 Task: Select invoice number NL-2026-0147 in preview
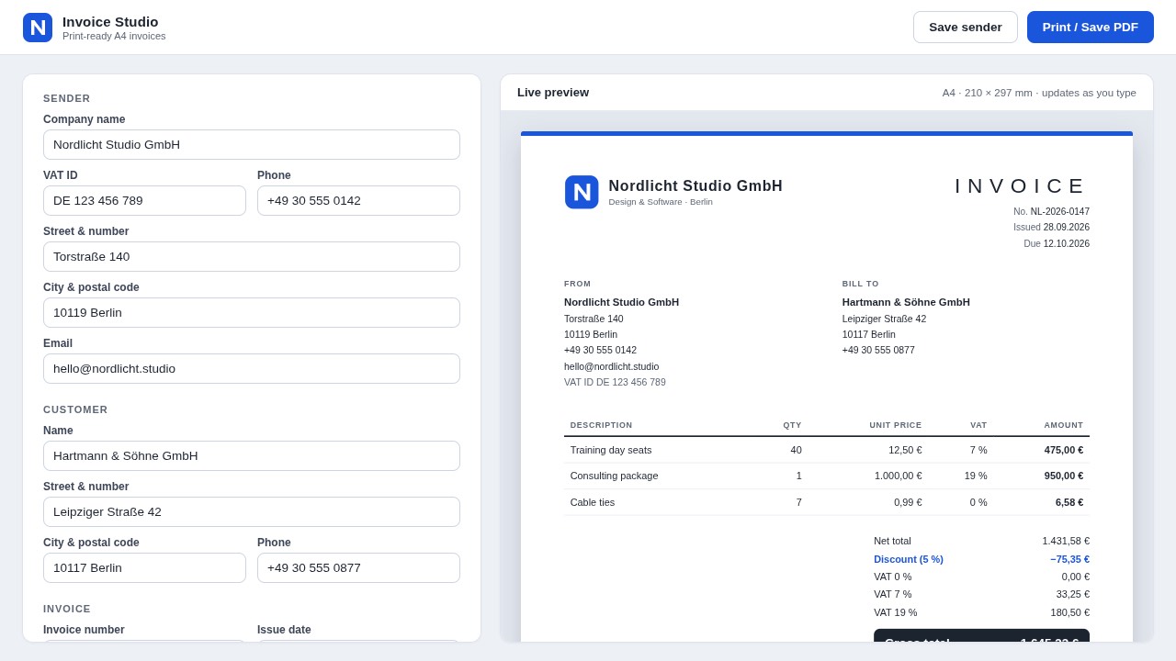tap(1060, 211)
